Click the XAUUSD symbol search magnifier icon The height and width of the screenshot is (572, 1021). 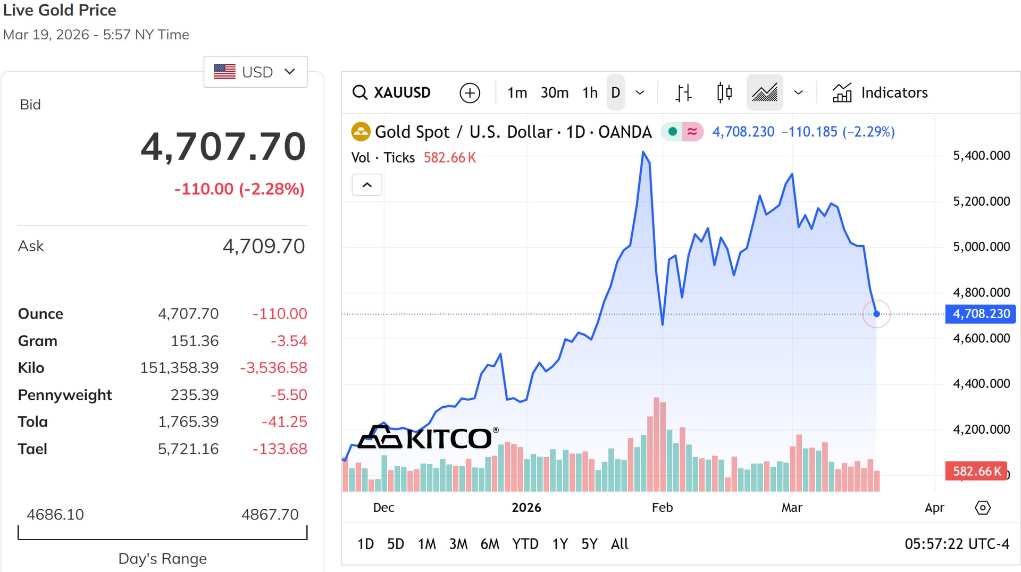tap(360, 92)
